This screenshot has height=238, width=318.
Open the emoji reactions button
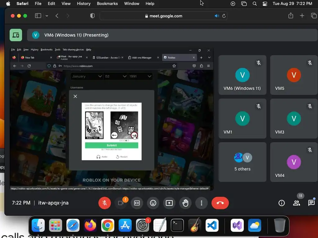tap(153, 203)
